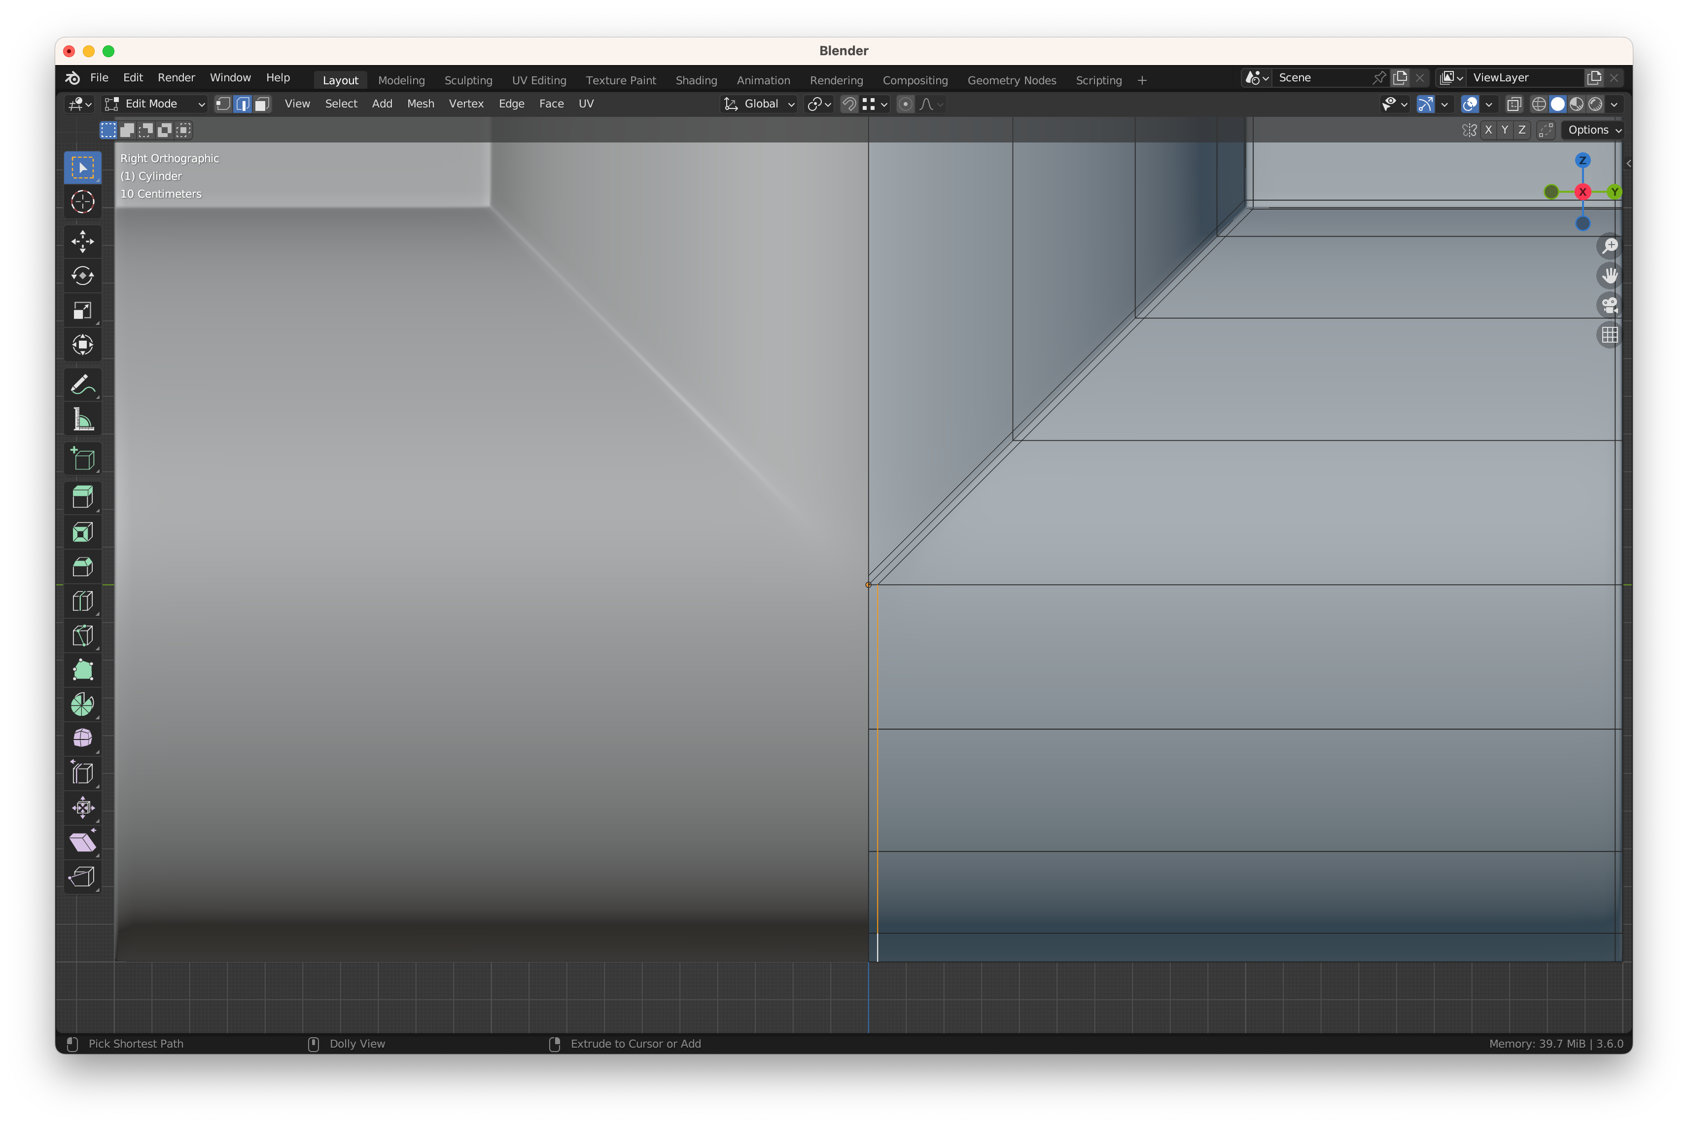Toggle the camera view icon
This screenshot has width=1688, height=1127.
[x=1610, y=305]
